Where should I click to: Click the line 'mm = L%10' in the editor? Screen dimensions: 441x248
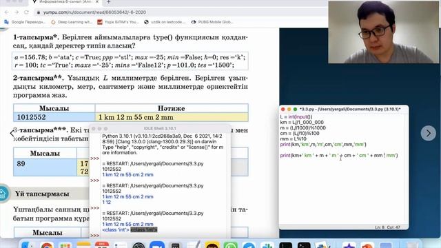293,139
